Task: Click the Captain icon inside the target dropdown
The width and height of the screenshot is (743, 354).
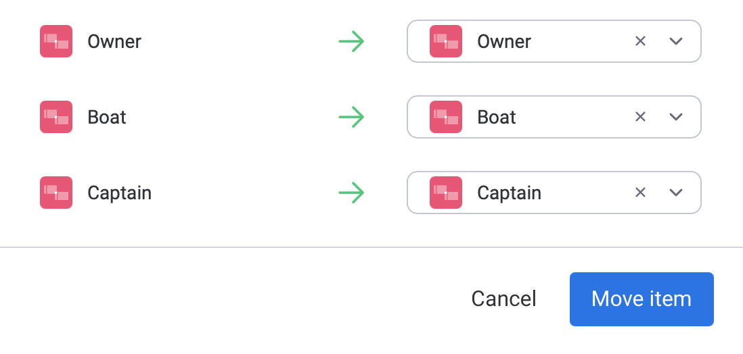Action: 446,193
